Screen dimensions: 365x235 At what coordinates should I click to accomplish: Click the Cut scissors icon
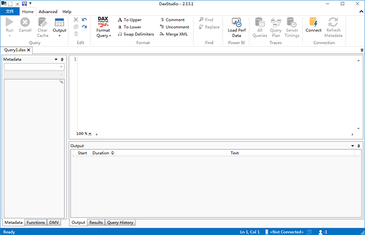click(x=76, y=19)
